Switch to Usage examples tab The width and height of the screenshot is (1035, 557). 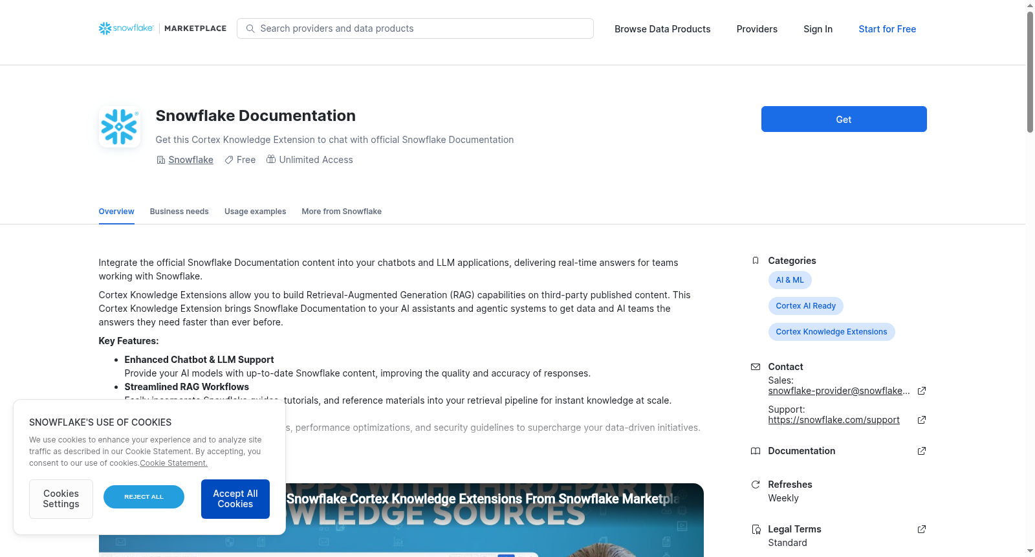(255, 212)
